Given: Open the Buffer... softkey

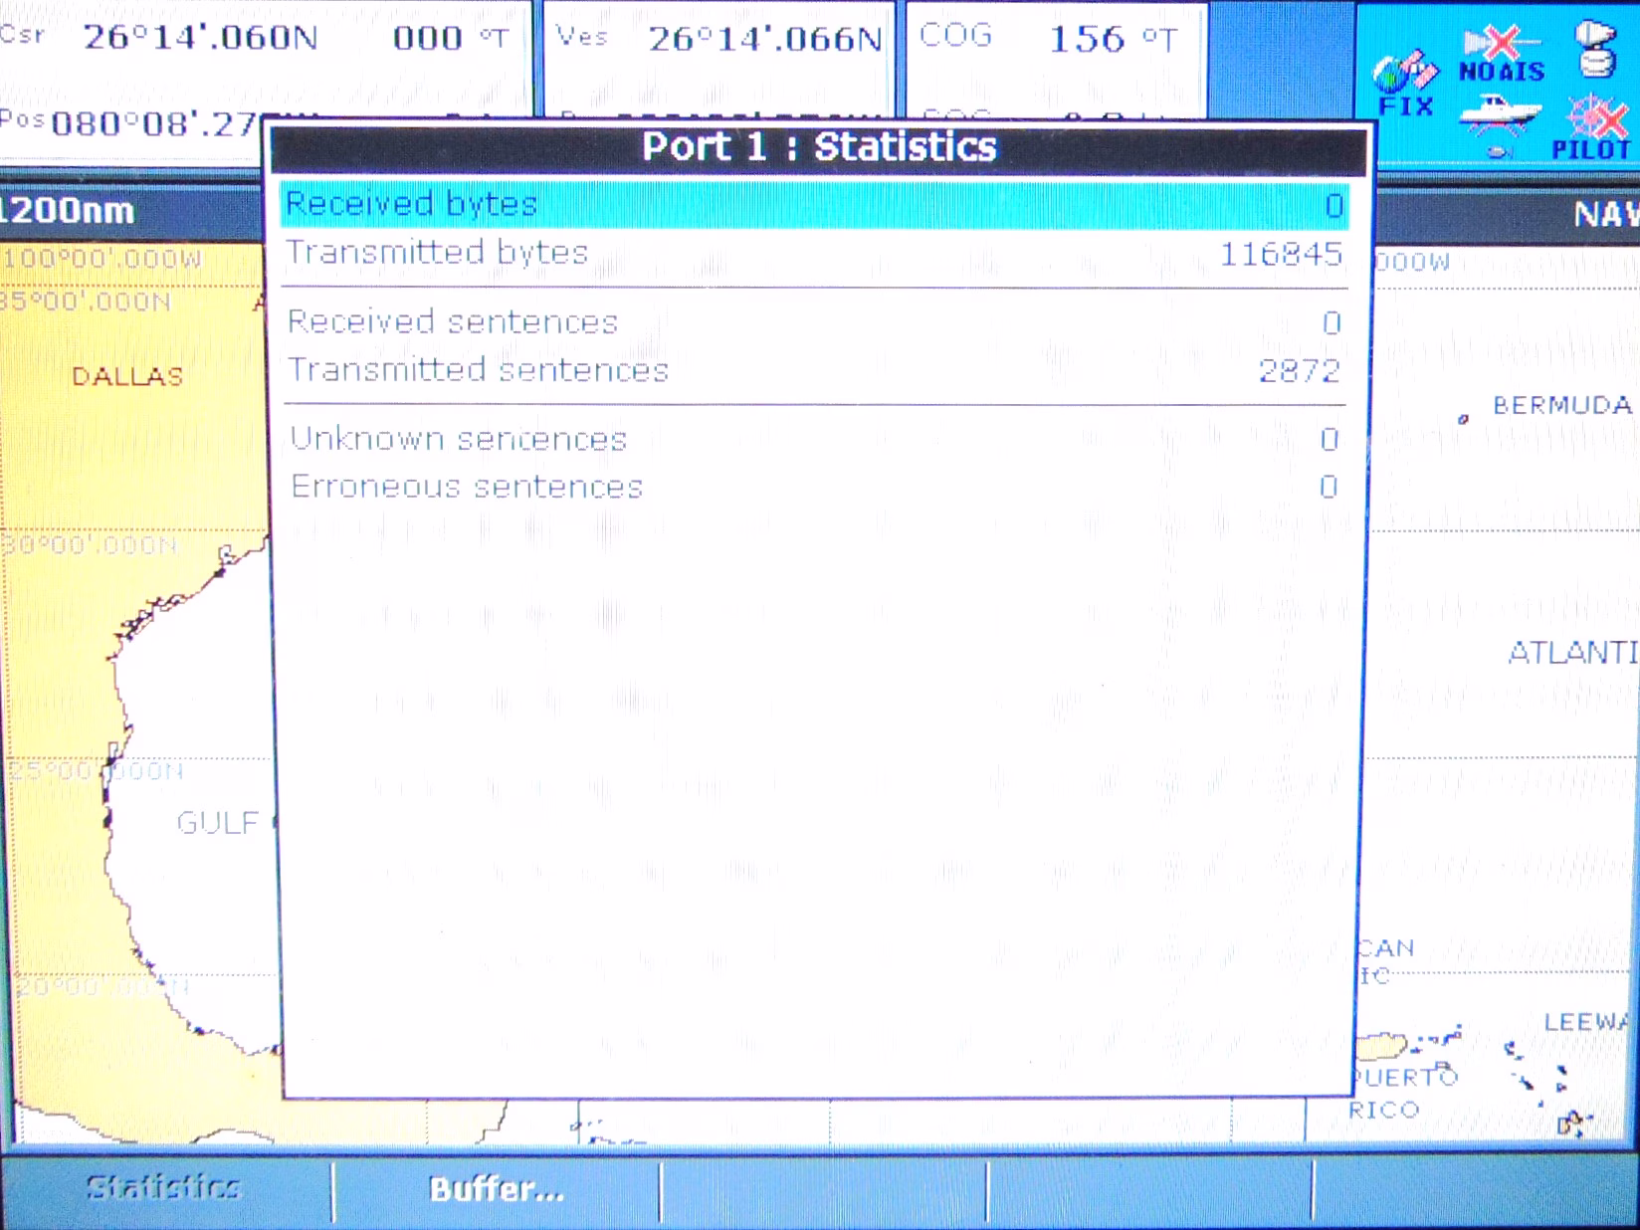Looking at the screenshot, I should pos(497,1189).
